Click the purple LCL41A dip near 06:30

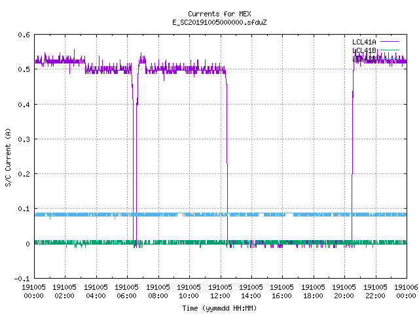tap(135, 160)
